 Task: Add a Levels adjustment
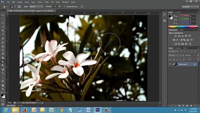point(179,36)
